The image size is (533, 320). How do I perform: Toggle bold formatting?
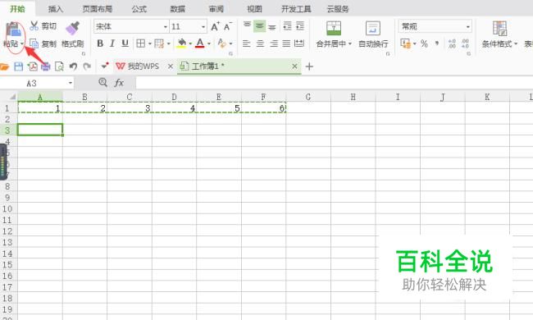pyautogui.click(x=100, y=43)
